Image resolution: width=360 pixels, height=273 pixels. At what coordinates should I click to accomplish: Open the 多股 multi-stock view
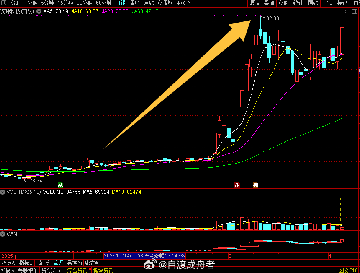pyautogui.click(x=283, y=3)
